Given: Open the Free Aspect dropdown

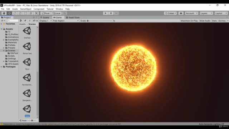Looking at the screenshot, I should coord(66,21).
